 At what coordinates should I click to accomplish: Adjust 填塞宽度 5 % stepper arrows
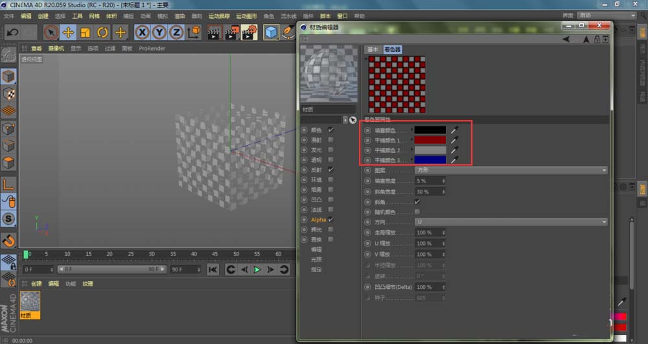(443, 181)
